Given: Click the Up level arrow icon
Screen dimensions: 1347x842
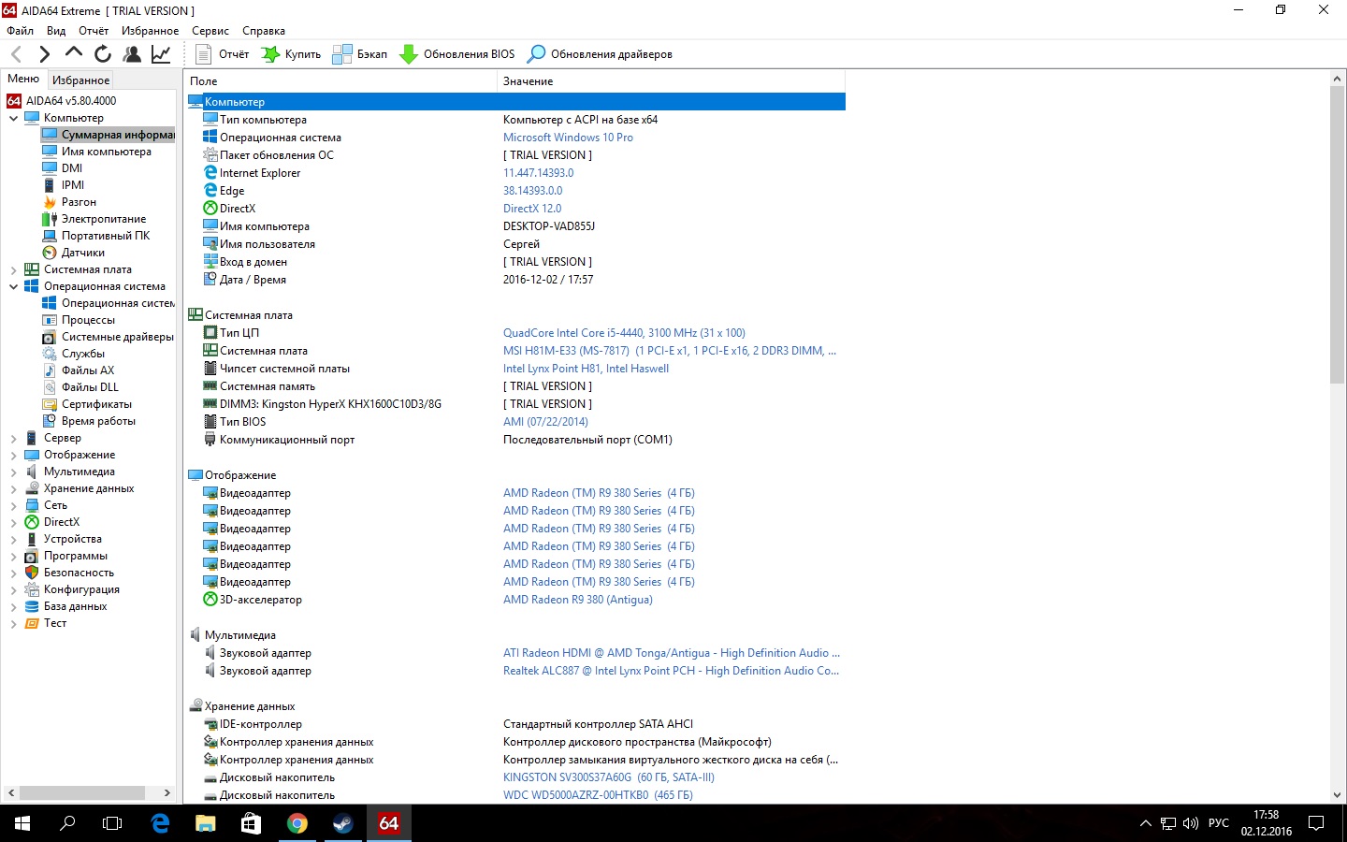Looking at the screenshot, I should pyautogui.click(x=73, y=54).
